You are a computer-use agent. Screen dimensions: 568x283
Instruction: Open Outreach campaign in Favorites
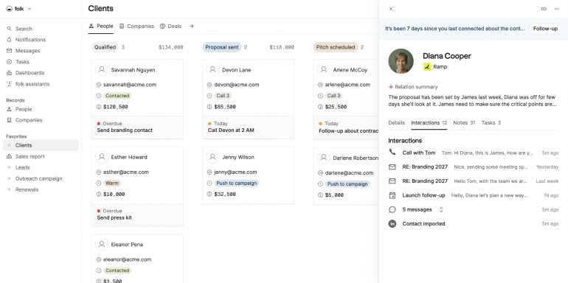point(38,179)
